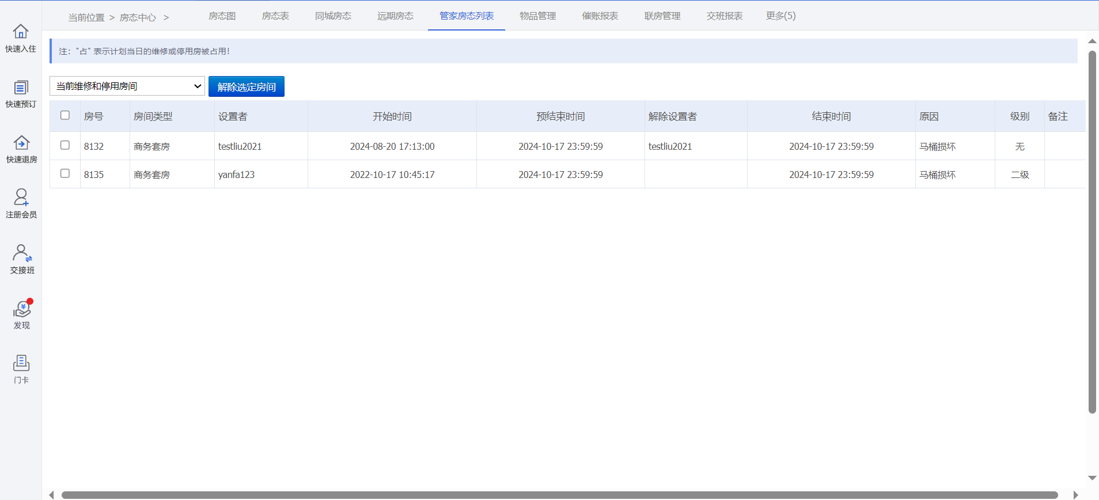
Task: Open 快速退房 quick checkout icon
Action: (x=21, y=149)
